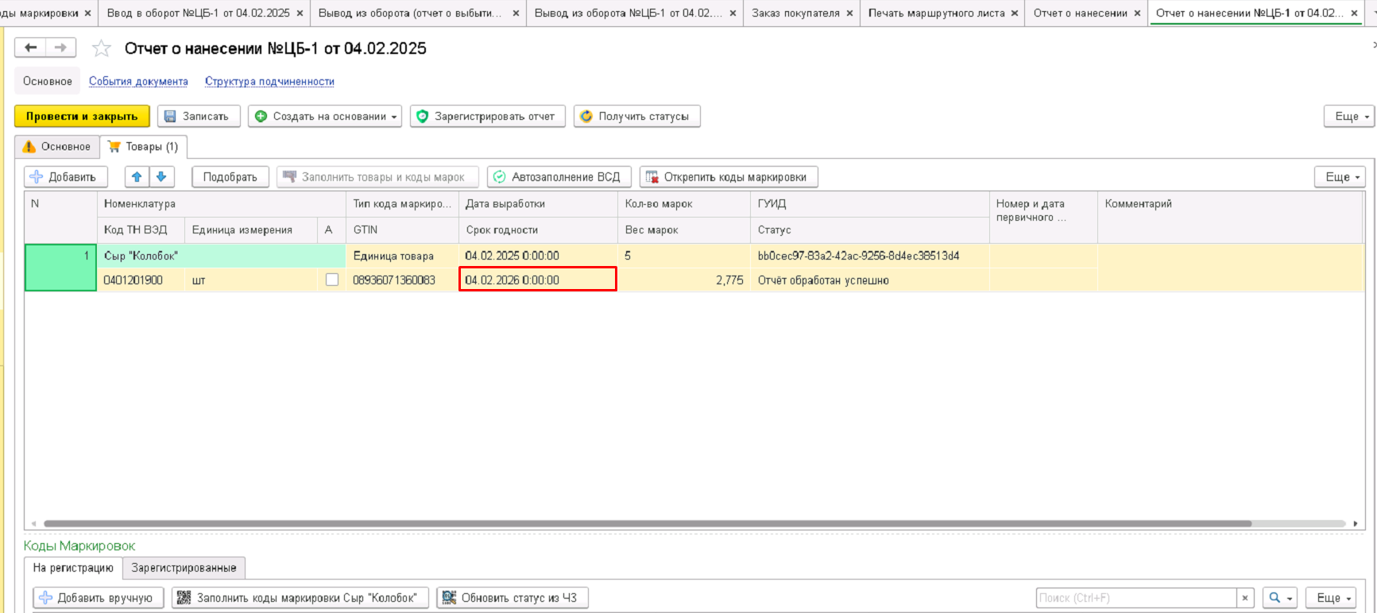Move row down with blue arrow
Viewport: 1377px width, 613px height.
[161, 177]
